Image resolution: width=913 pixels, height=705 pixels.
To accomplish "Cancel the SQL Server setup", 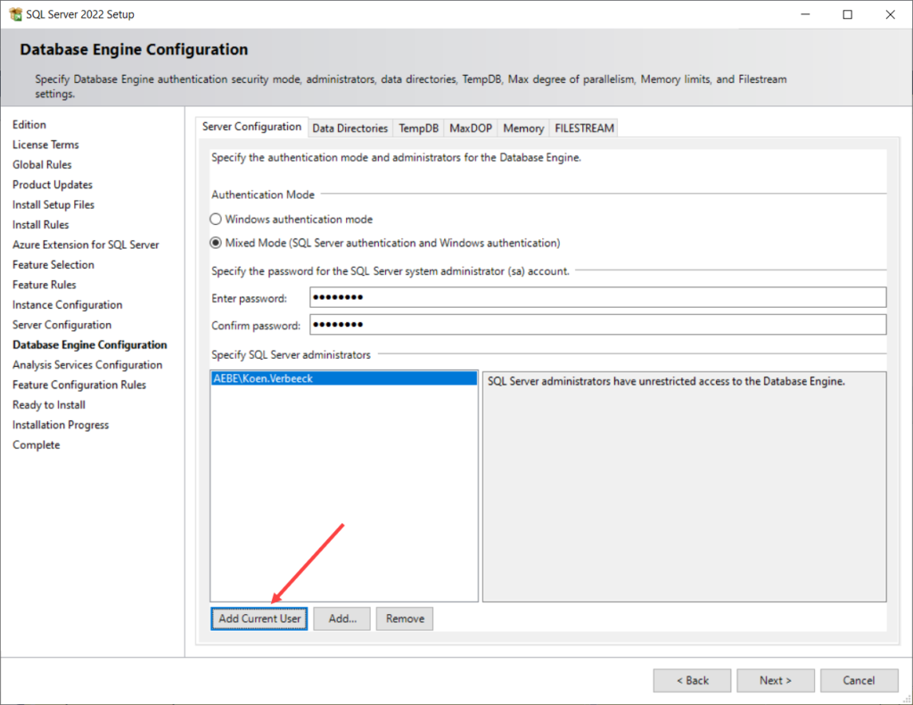I will pyautogui.click(x=859, y=680).
